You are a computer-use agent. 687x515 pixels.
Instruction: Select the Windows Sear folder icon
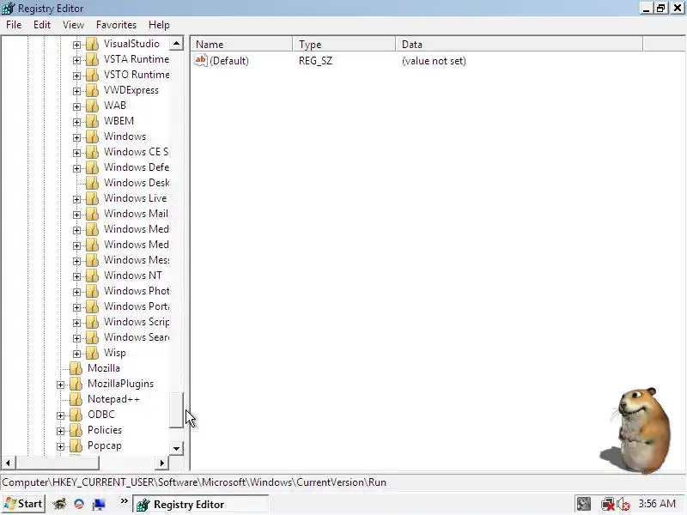pyautogui.click(x=92, y=337)
